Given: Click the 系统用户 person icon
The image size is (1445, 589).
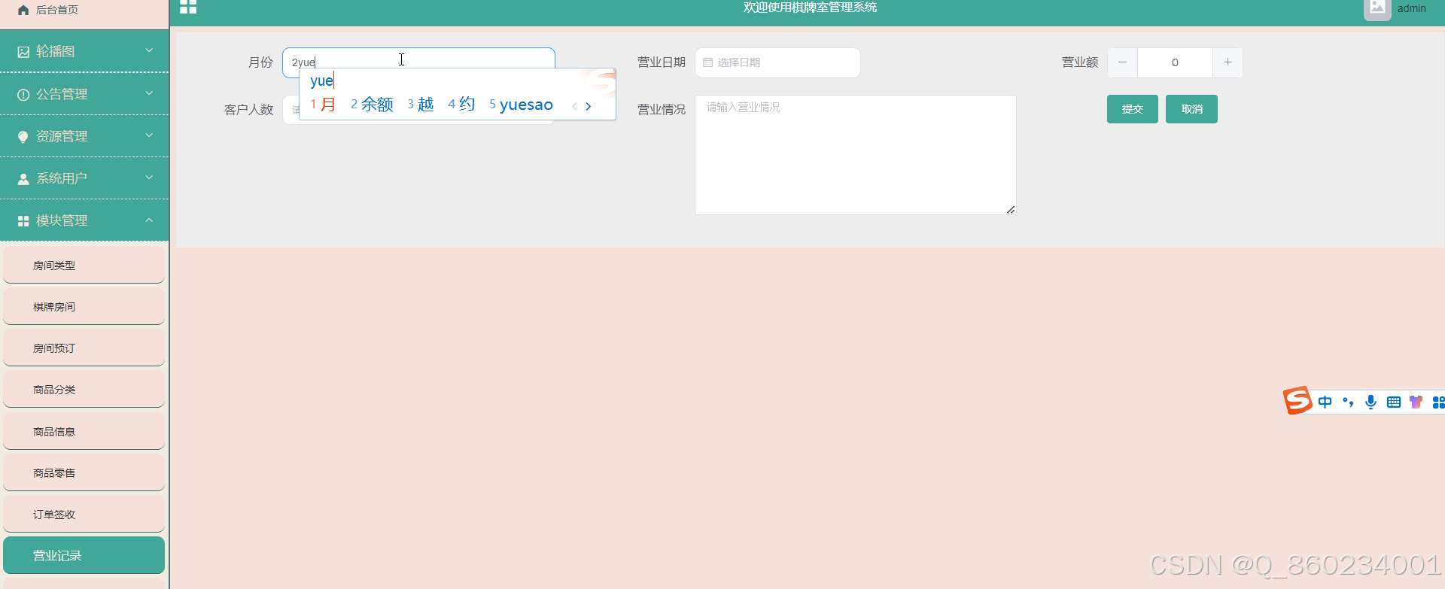Looking at the screenshot, I should (x=23, y=179).
